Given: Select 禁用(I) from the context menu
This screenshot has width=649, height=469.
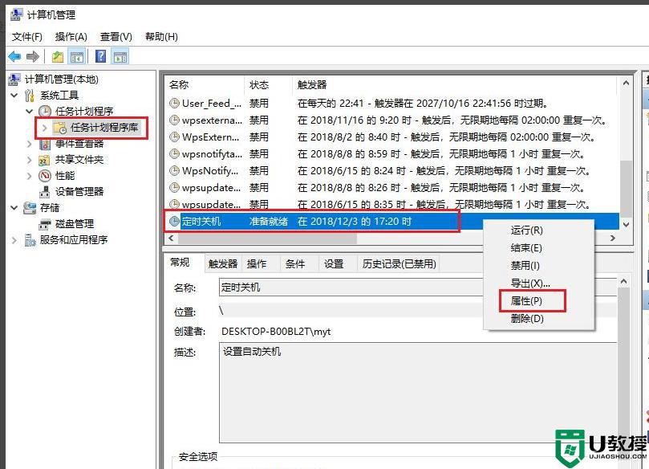Looking at the screenshot, I should (x=525, y=265).
